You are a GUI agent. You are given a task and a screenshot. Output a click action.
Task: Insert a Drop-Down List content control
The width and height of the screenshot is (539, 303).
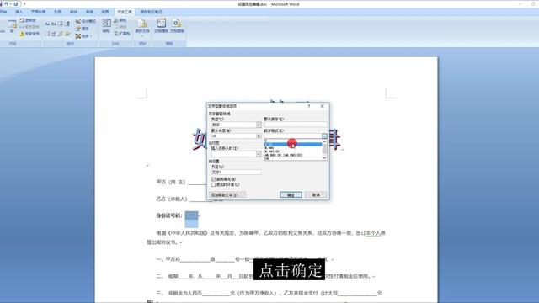pos(47,34)
